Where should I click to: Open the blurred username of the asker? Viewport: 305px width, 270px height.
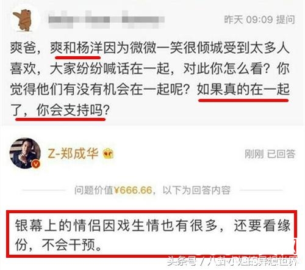106,20
